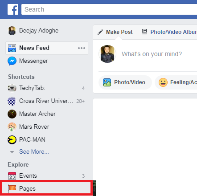The width and height of the screenshot is (197, 196).
Task: Click the TechyTab notification count 4
Action: [83, 88]
